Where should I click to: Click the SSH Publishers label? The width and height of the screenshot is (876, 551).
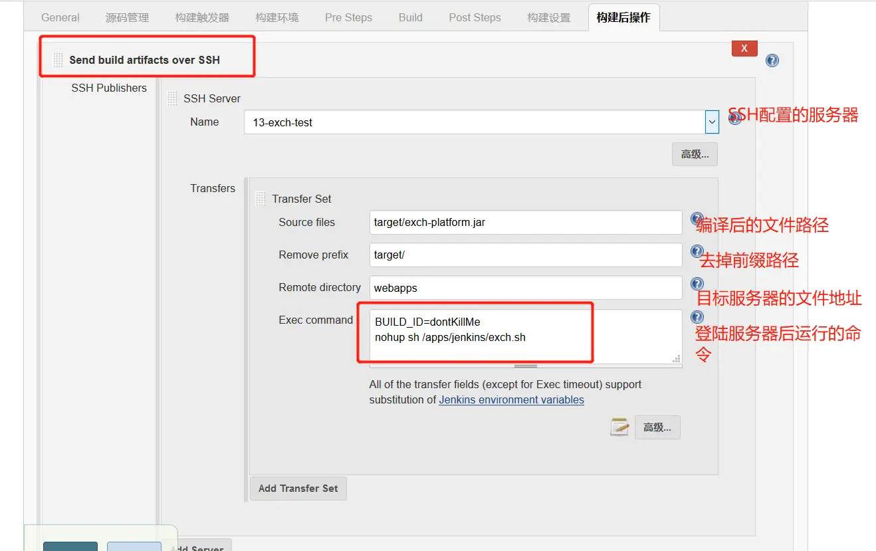pyautogui.click(x=109, y=88)
